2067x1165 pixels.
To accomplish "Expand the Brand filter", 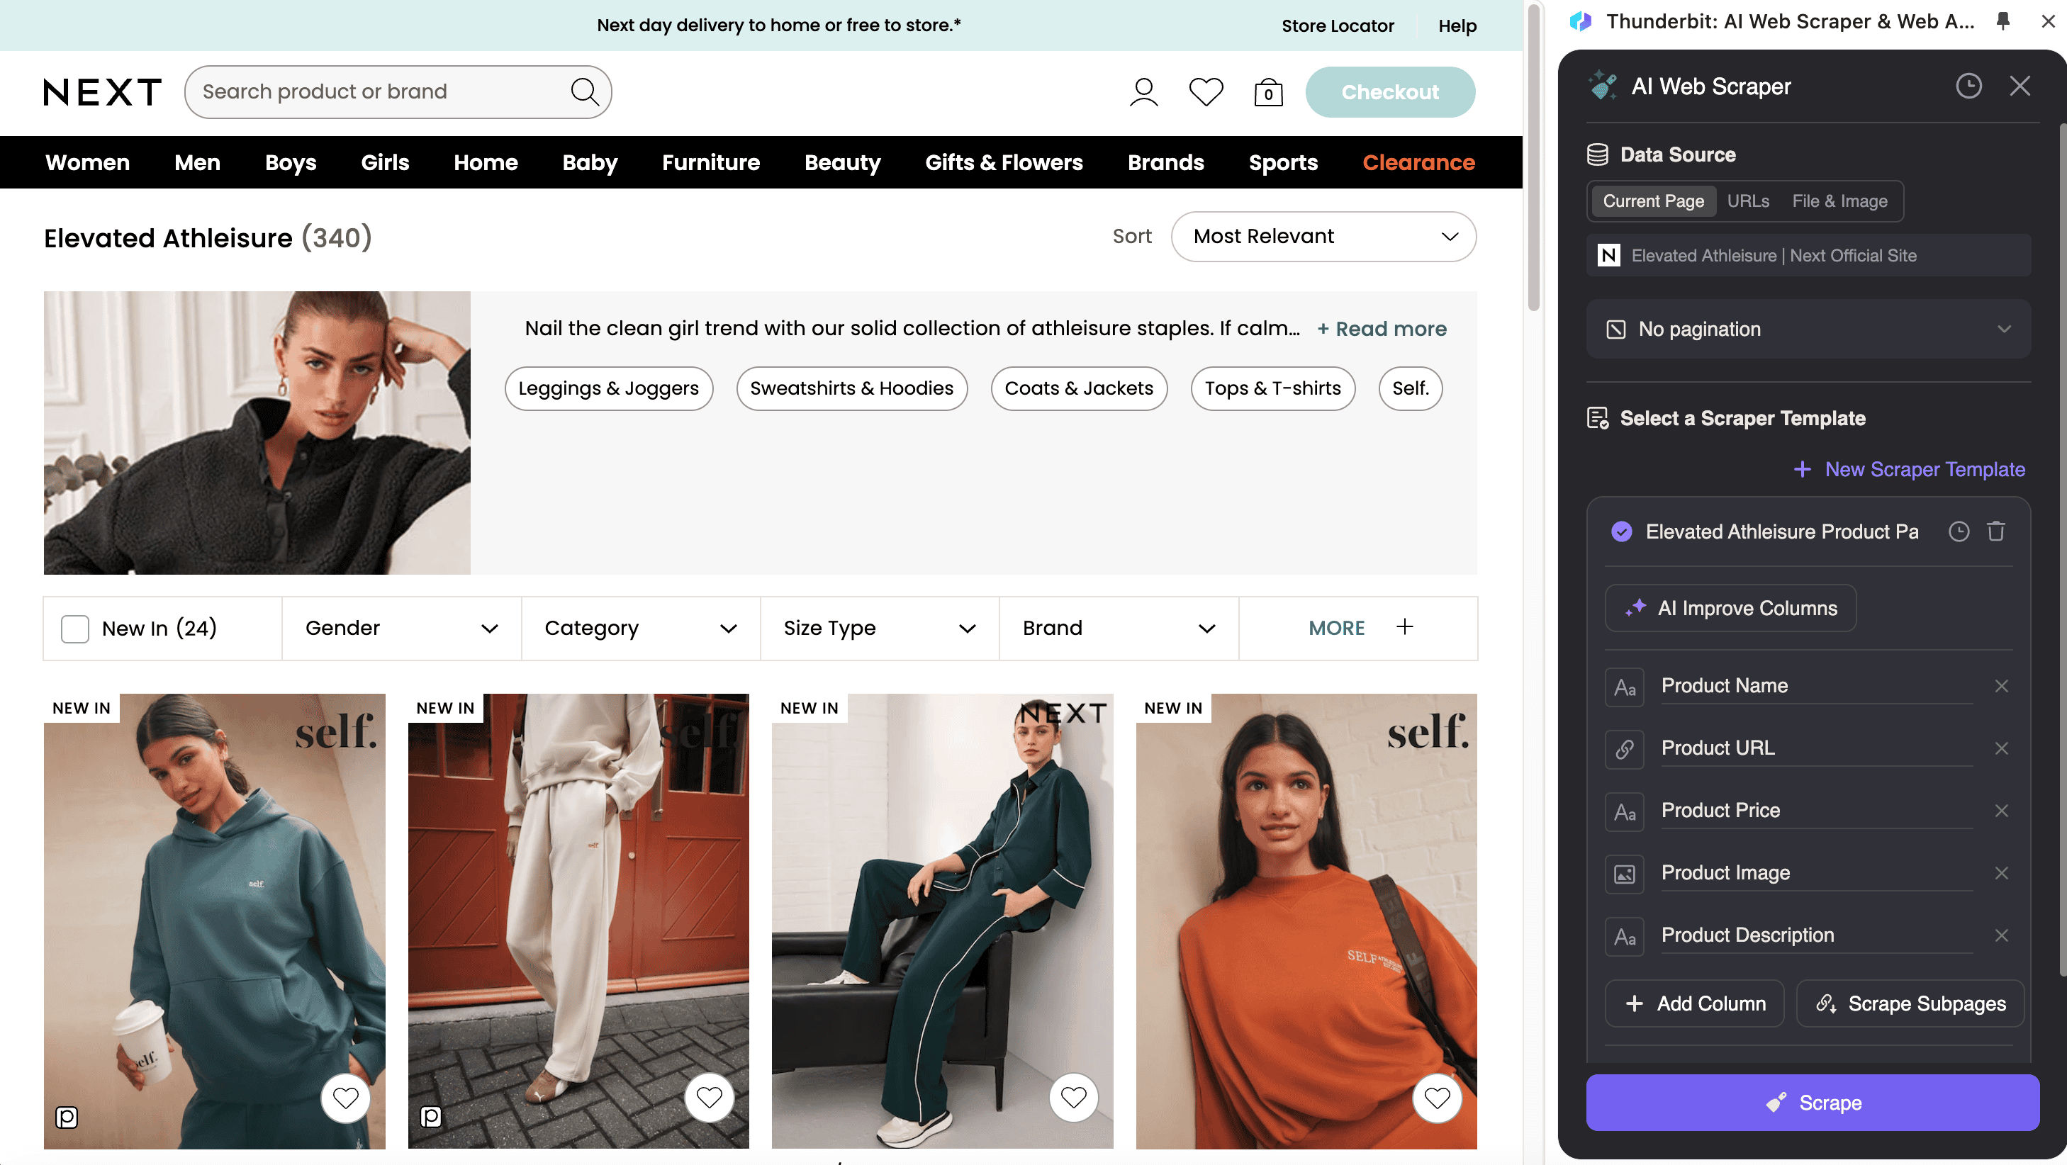I will pos(1118,629).
